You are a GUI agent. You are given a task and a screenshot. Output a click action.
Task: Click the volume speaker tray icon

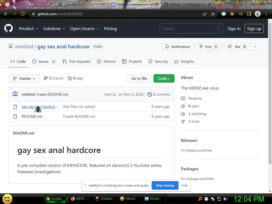(226, 199)
